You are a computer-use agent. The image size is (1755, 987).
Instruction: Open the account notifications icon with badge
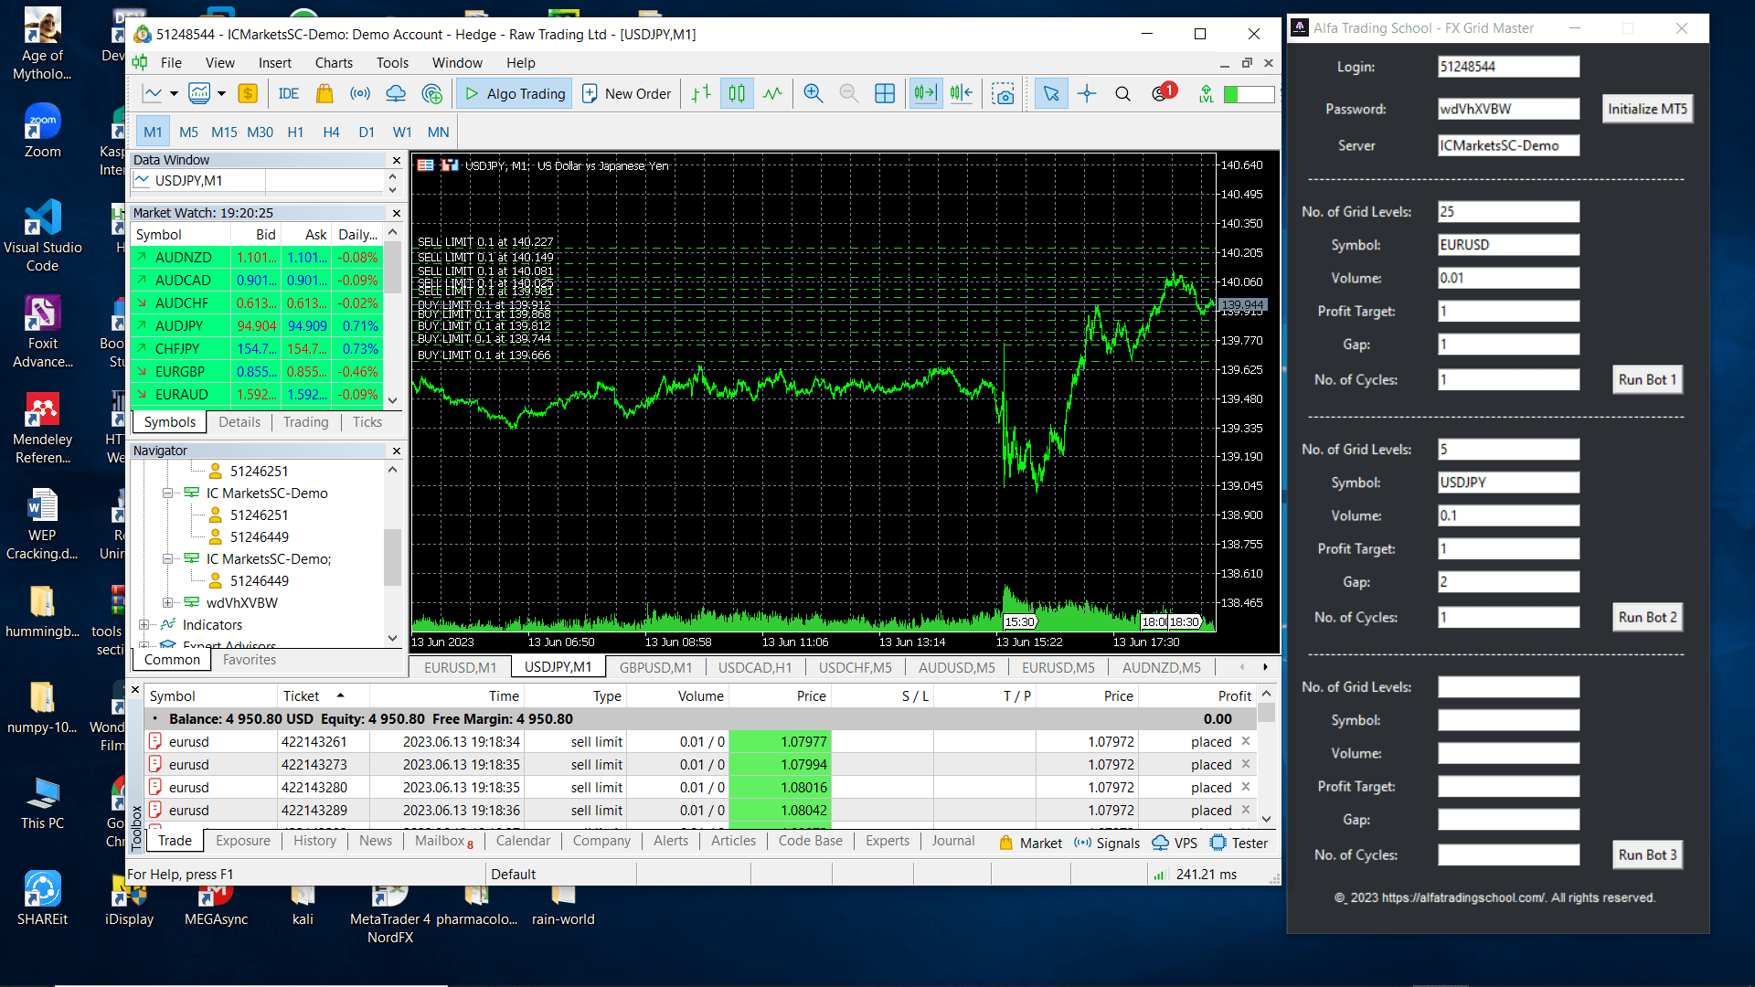click(x=1163, y=92)
